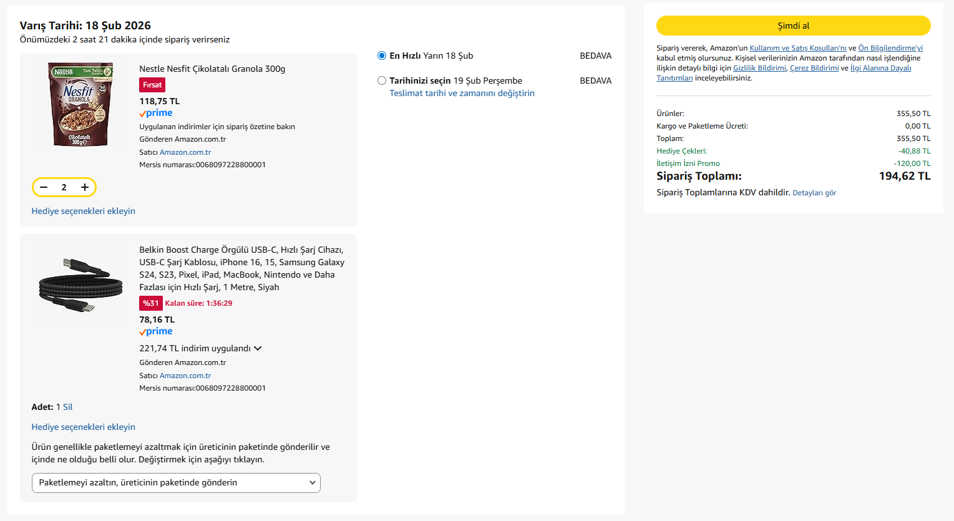
Task: Expand '221,74 TL indirim uygulandı' chevron
Action: 258,348
